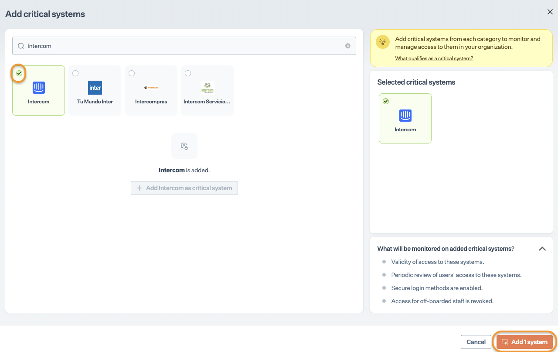Click the Intercom Servicio logo
The height and width of the screenshot is (352, 558).
(208, 88)
